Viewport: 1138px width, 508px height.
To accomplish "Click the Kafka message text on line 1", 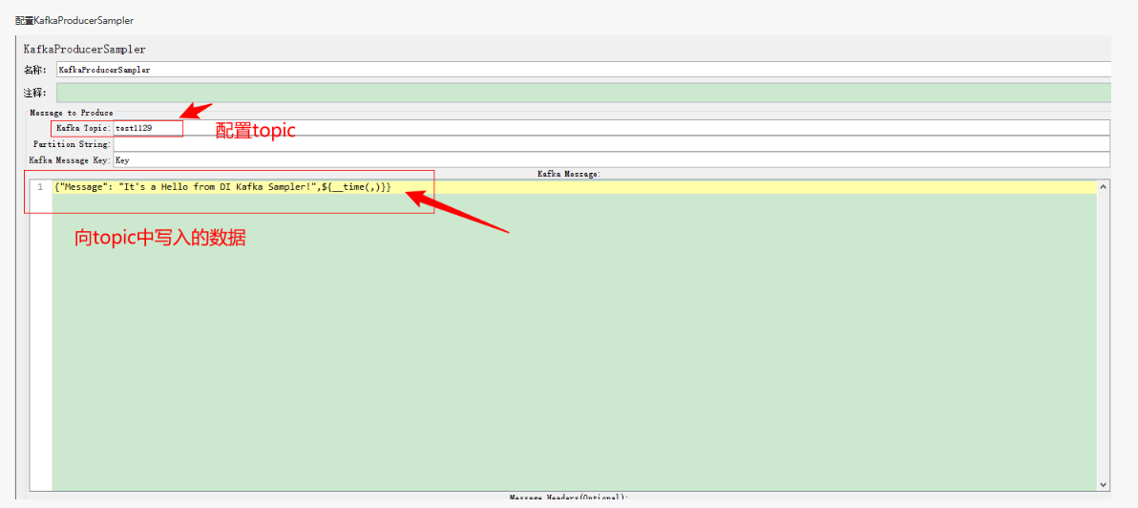I will click(222, 187).
